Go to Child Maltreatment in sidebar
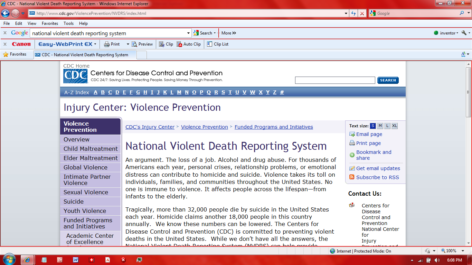 click(x=91, y=149)
